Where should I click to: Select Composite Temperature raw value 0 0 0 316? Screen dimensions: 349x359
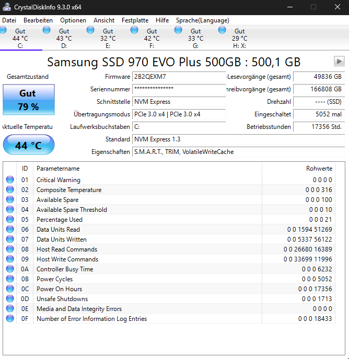[x=319, y=190]
